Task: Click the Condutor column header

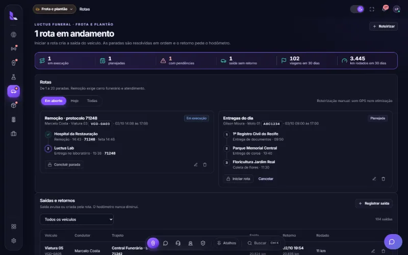Action: point(83,235)
